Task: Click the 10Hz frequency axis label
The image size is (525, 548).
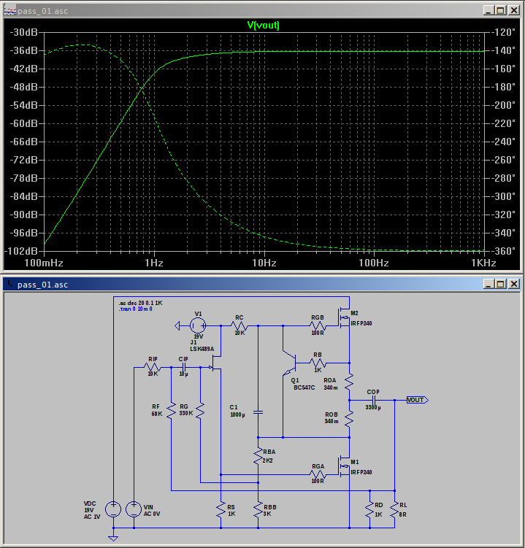Action: coord(264,263)
